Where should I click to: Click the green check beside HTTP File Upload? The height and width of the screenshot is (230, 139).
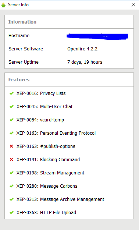pos(11,212)
